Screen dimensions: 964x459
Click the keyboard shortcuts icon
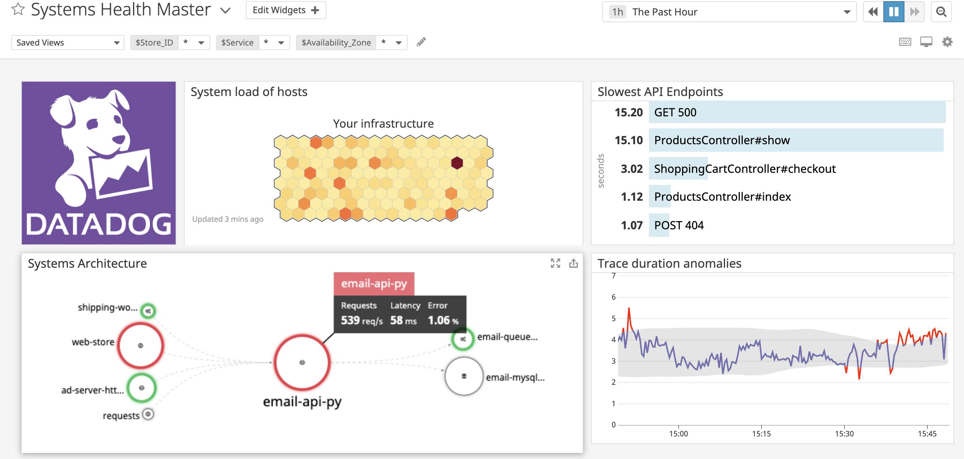click(x=906, y=42)
